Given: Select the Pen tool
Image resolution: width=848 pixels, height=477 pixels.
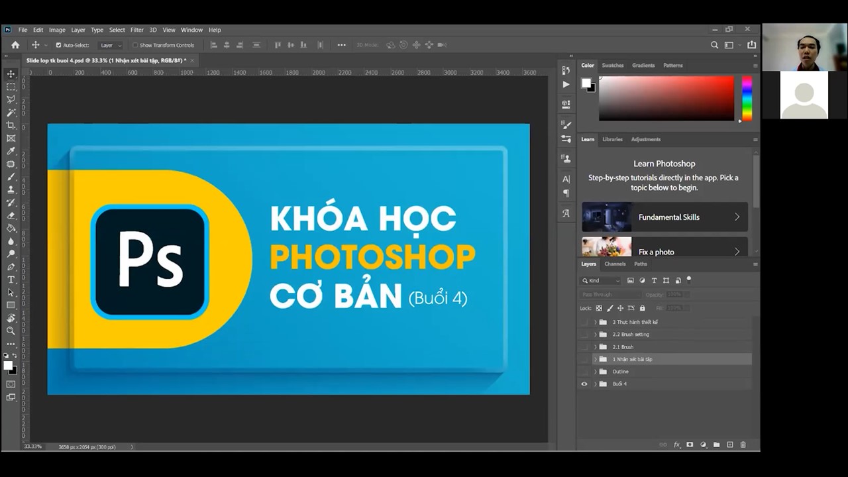Looking at the screenshot, I should tap(11, 266).
